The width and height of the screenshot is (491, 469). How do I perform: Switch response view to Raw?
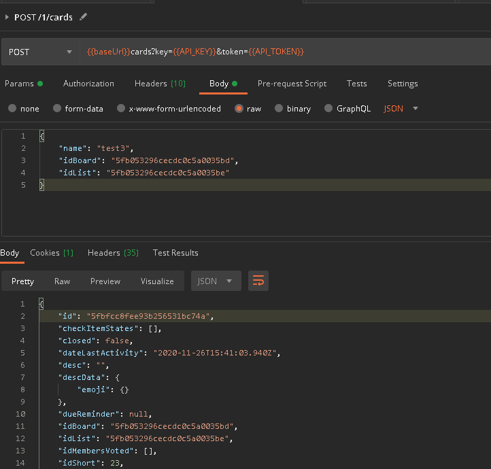click(62, 281)
